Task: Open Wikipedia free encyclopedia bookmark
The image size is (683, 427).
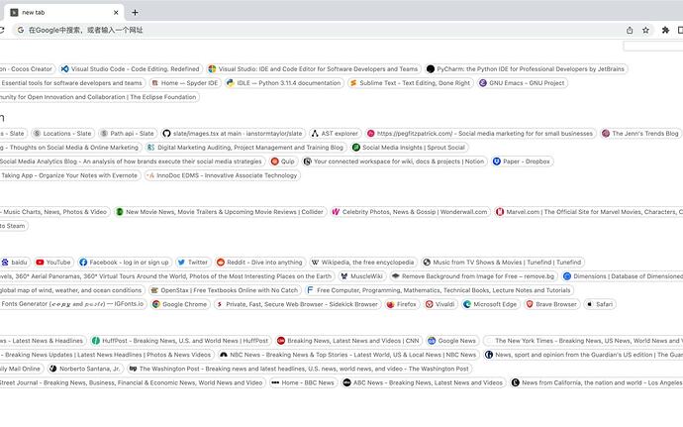Action: [363, 263]
